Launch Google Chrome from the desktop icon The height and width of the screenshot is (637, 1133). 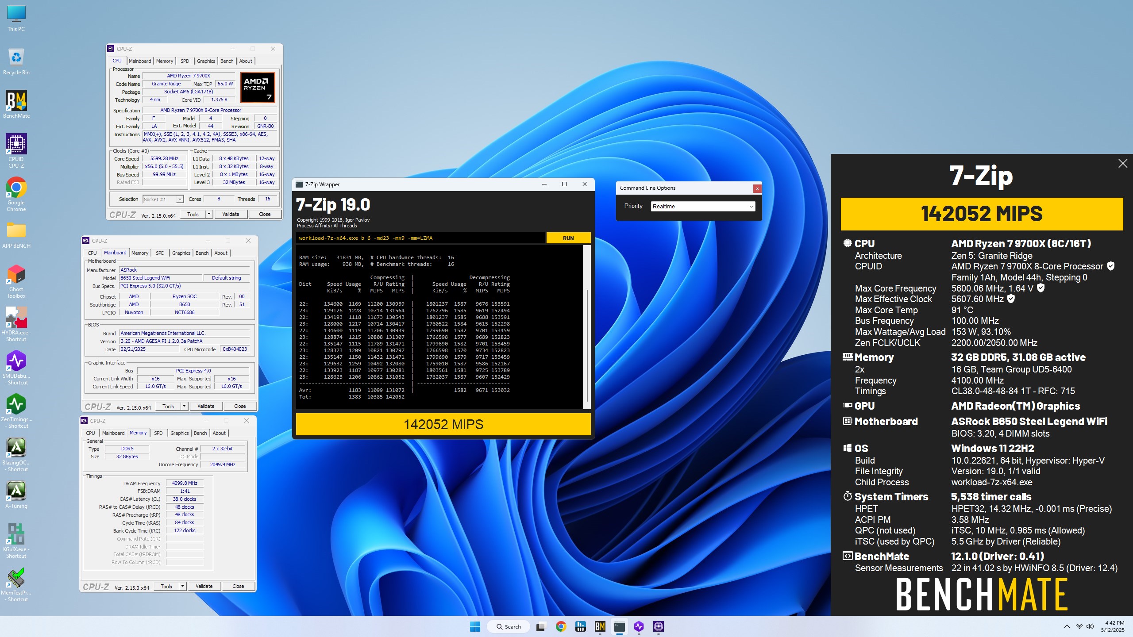pos(16,194)
